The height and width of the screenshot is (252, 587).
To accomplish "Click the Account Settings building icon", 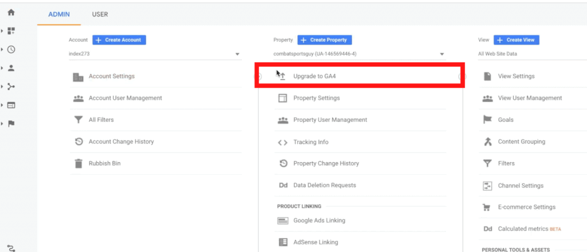I will click(78, 77).
